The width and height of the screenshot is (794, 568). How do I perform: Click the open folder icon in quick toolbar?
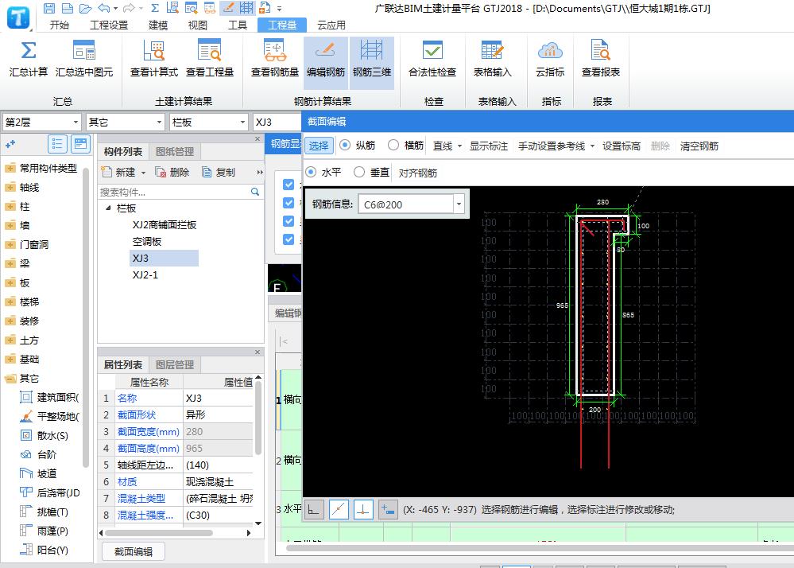pos(86,8)
